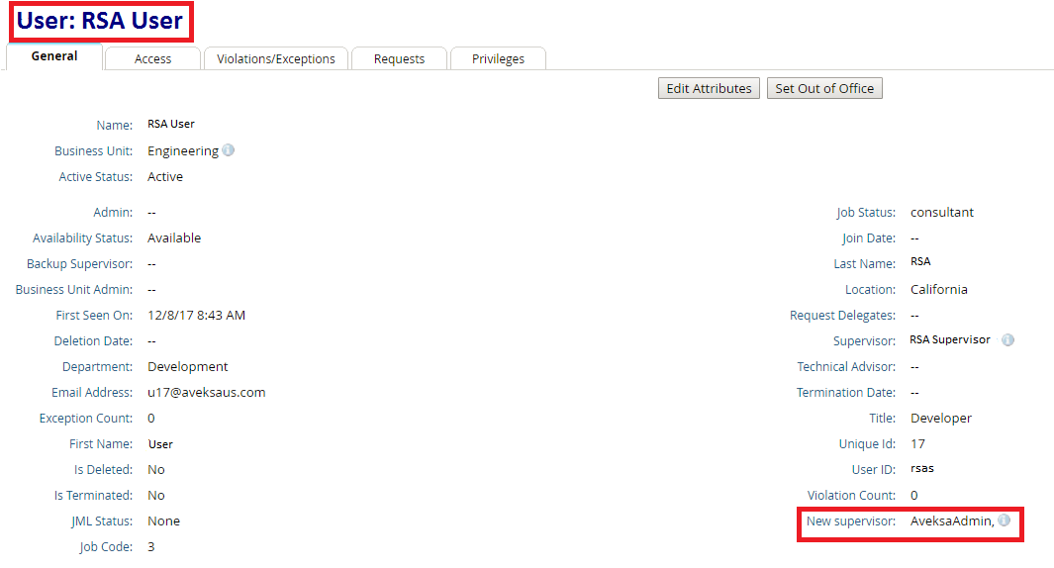Click info icon next to Engineering
The width and height of the screenshot is (1054, 568).
[229, 151]
